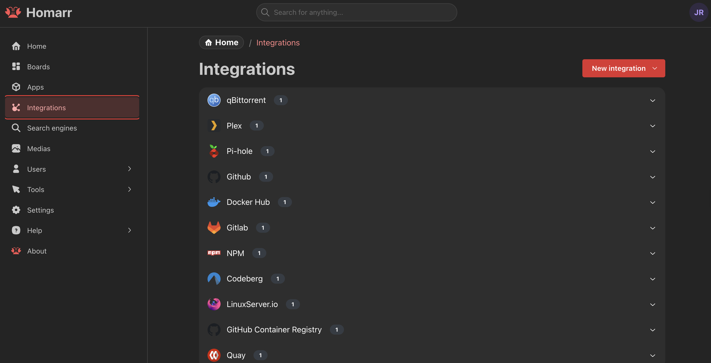Image resolution: width=711 pixels, height=363 pixels.
Task: Collapse chevron next to GitHub Container Registry
Action: (653, 330)
